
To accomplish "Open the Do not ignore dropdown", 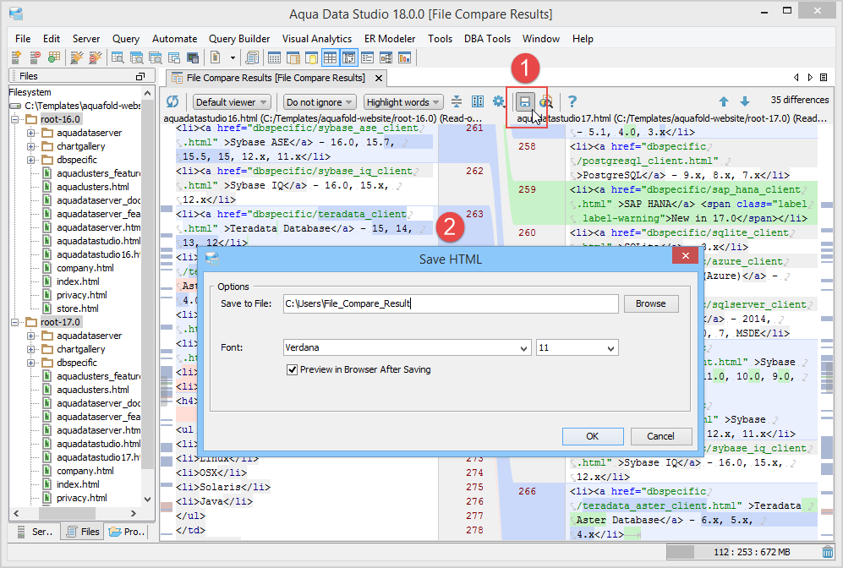I will (x=319, y=102).
